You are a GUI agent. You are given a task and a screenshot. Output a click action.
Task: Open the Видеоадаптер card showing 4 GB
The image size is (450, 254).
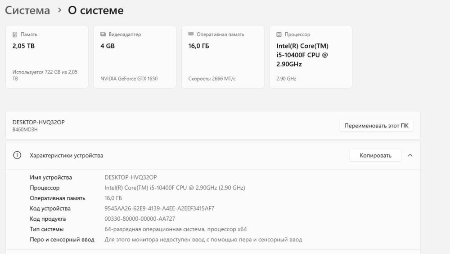(135, 57)
